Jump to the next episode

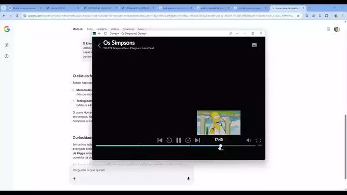(197, 140)
